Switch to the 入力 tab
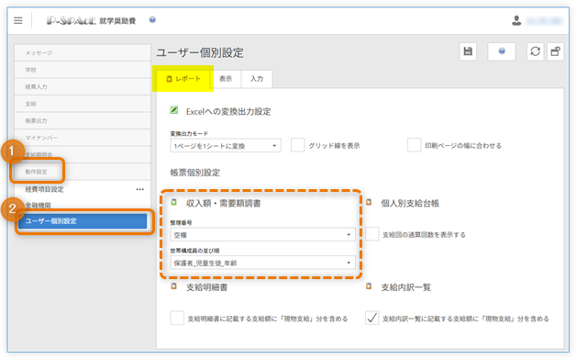The image size is (576, 359). point(257,79)
